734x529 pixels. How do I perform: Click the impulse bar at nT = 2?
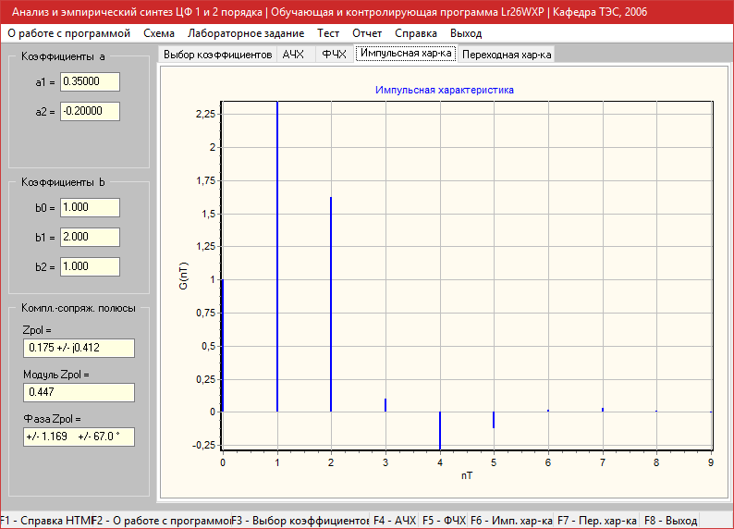pyautogui.click(x=331, y=304)
